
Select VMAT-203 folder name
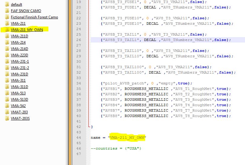pyautogui.click(x=19, y=112)
